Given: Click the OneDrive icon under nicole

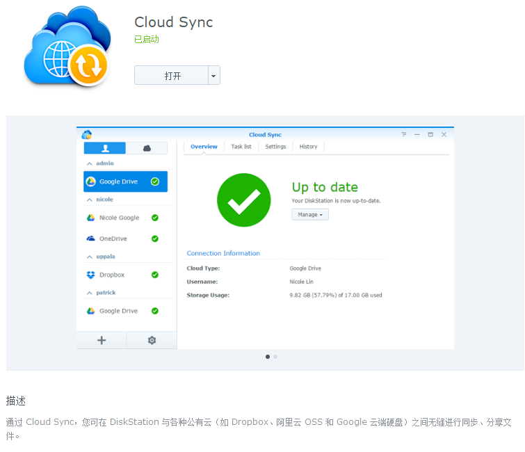Looking at the screenshot, I should (90, 239).
